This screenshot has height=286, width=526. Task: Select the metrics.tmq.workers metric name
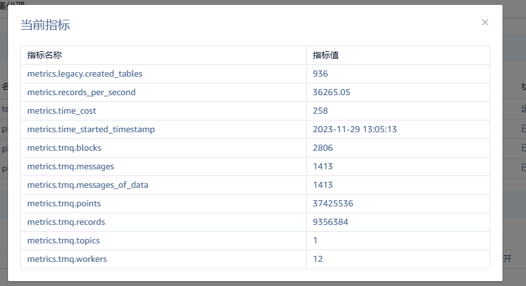coord(67,259)
